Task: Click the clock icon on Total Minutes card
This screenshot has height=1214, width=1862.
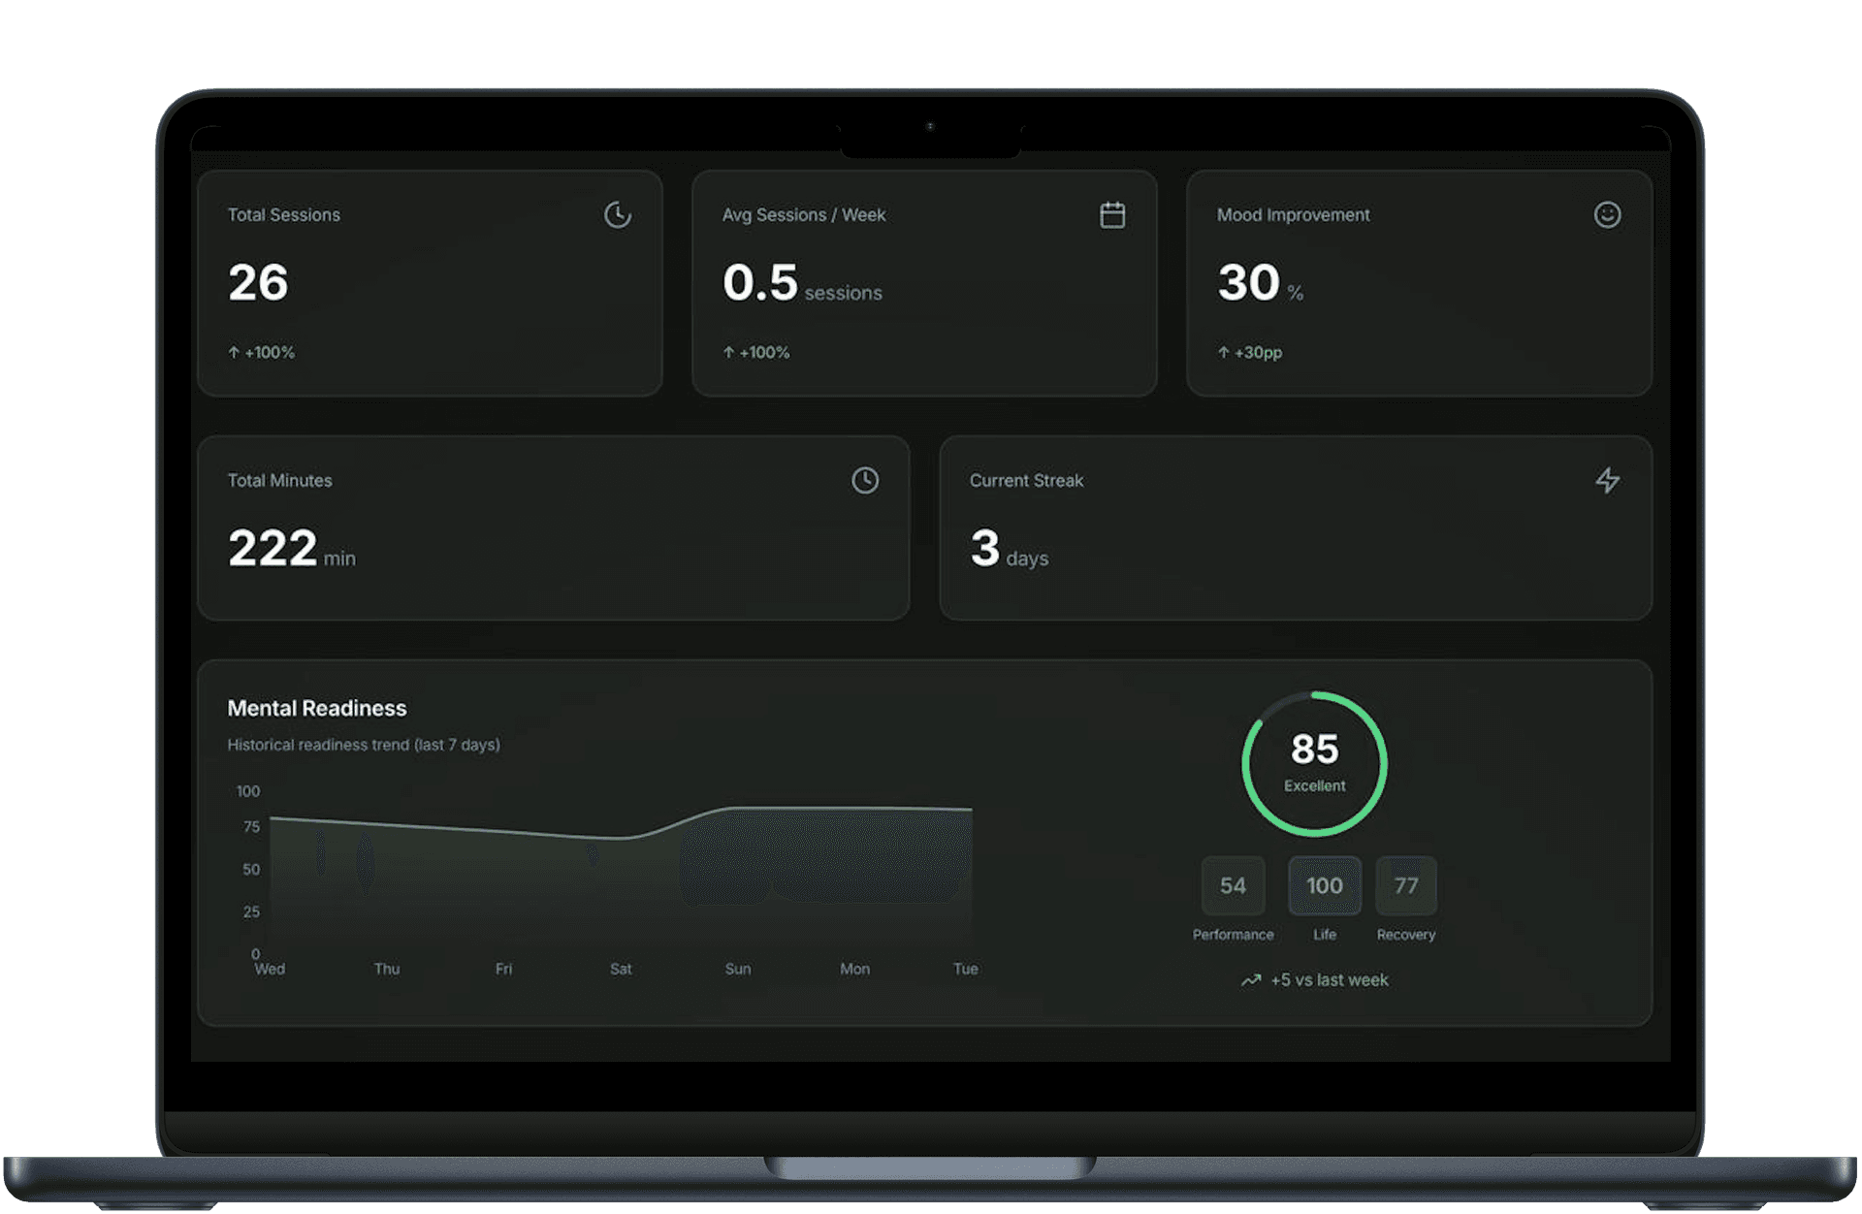Action: 864,480
